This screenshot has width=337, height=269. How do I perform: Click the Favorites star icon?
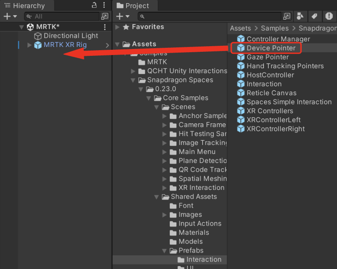click(126, 27)
